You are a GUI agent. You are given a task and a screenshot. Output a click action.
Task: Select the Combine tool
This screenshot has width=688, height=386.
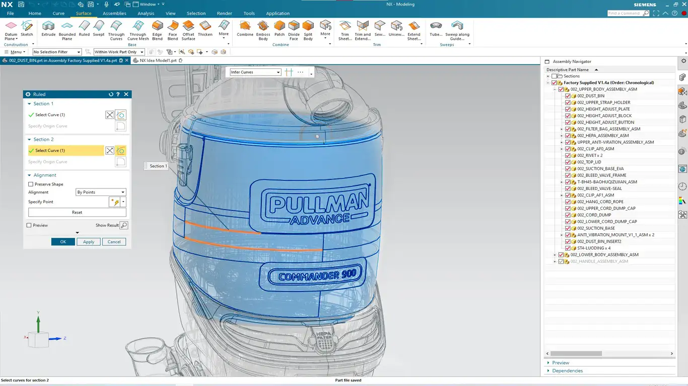point(245,29)
